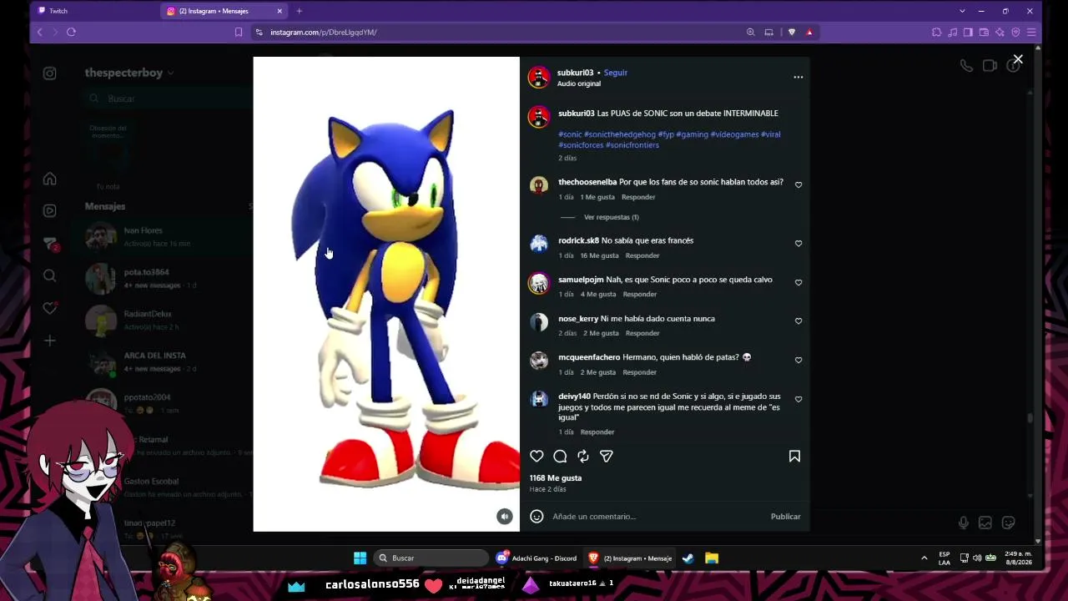This screenshot has height=601, width=1068.
Task: Click the create plus icon in sidebar
Action: (x=50, y=341)
